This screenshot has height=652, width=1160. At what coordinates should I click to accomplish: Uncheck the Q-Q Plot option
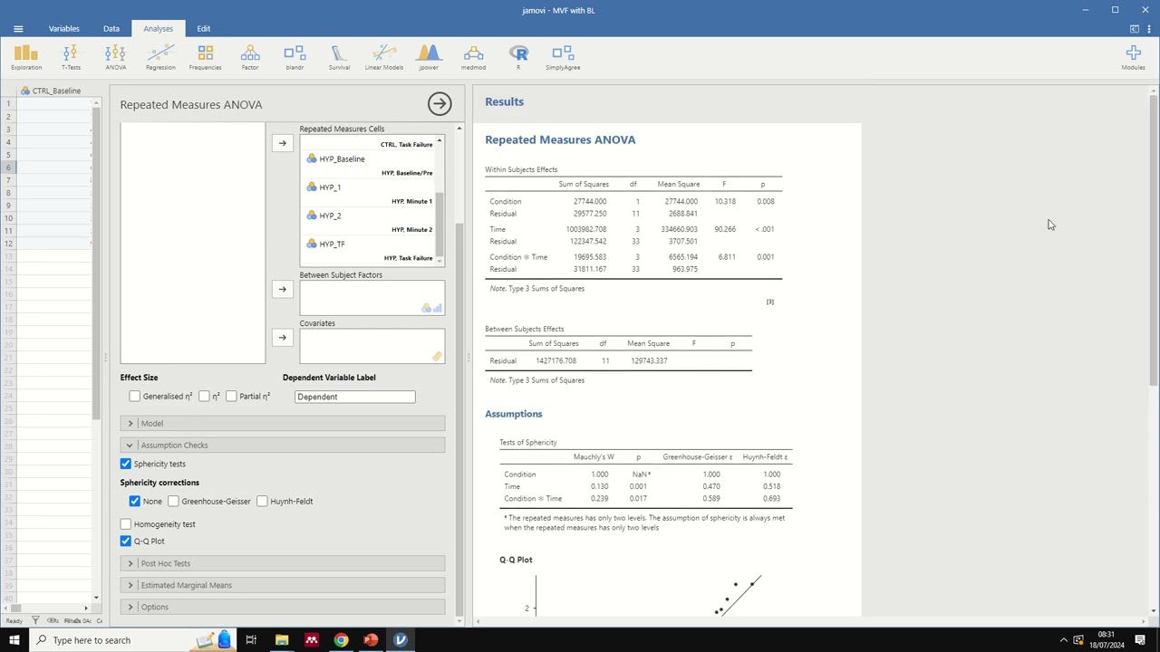click(126, 541)
